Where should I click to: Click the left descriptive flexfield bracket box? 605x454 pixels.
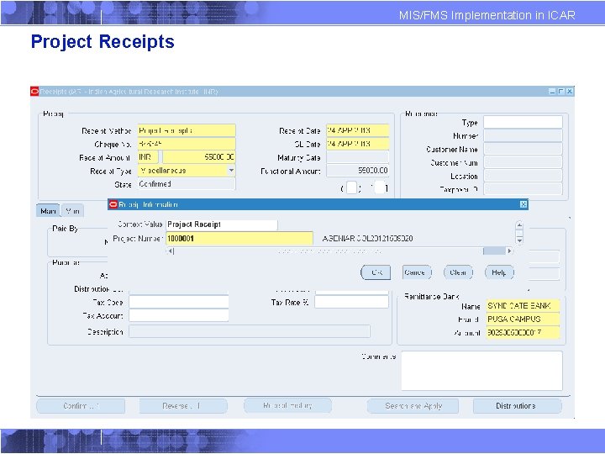click(351, 187)
